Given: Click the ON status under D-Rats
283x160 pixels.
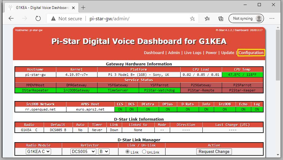Looking at the screenshot, I should tap(188, 109).
